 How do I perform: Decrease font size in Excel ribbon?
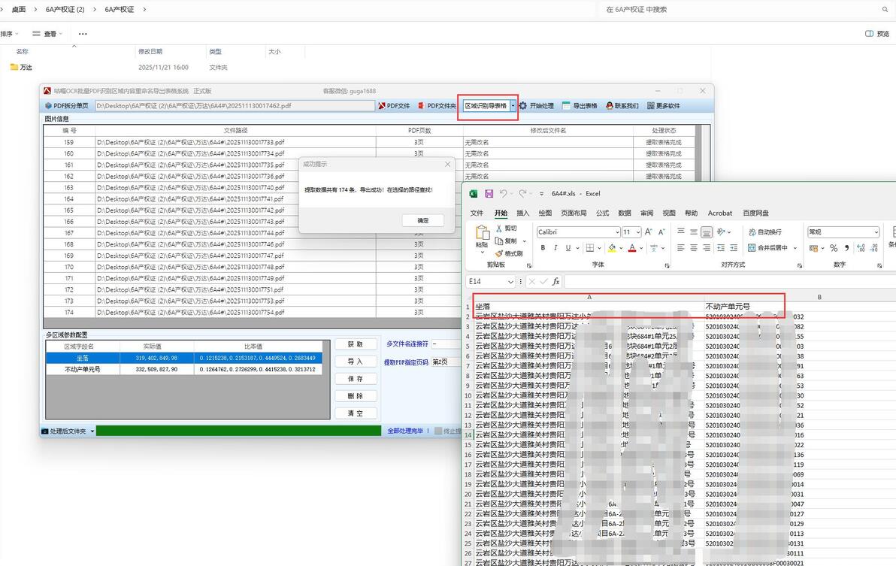coord(661,232)
